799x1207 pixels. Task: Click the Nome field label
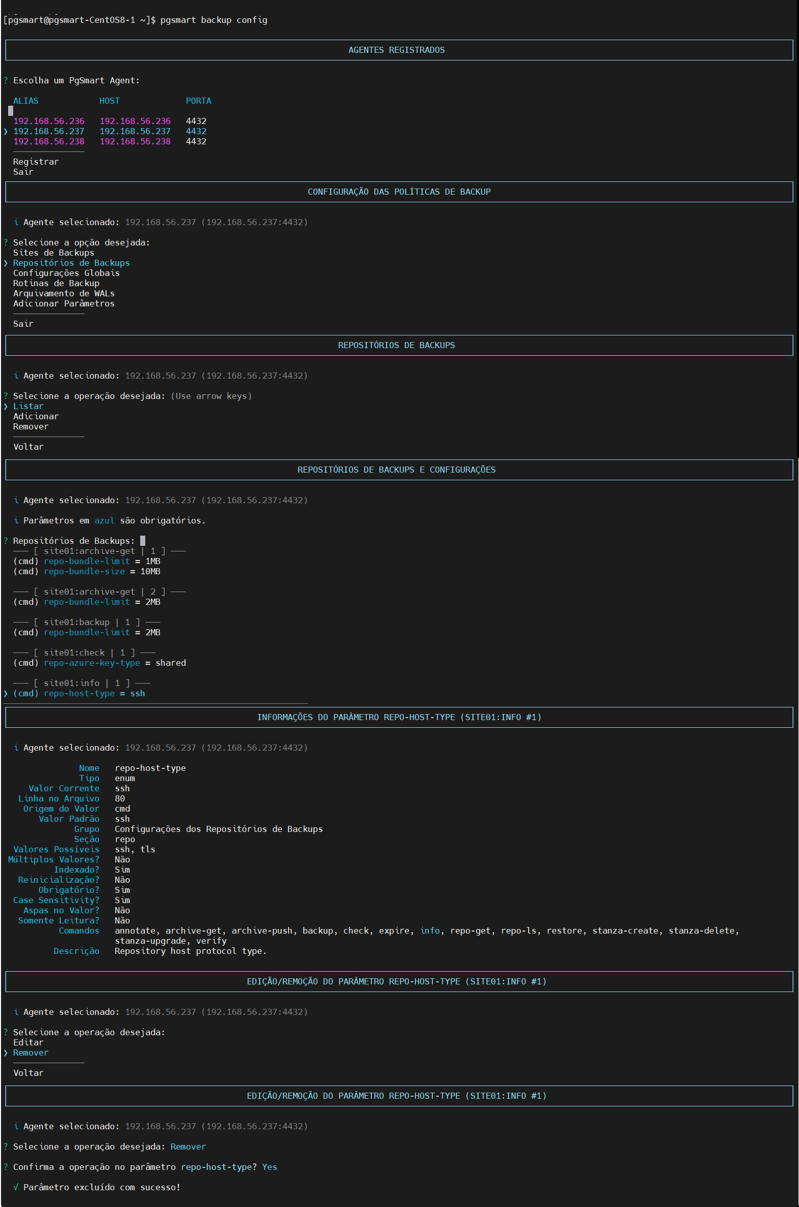[89, 768]
